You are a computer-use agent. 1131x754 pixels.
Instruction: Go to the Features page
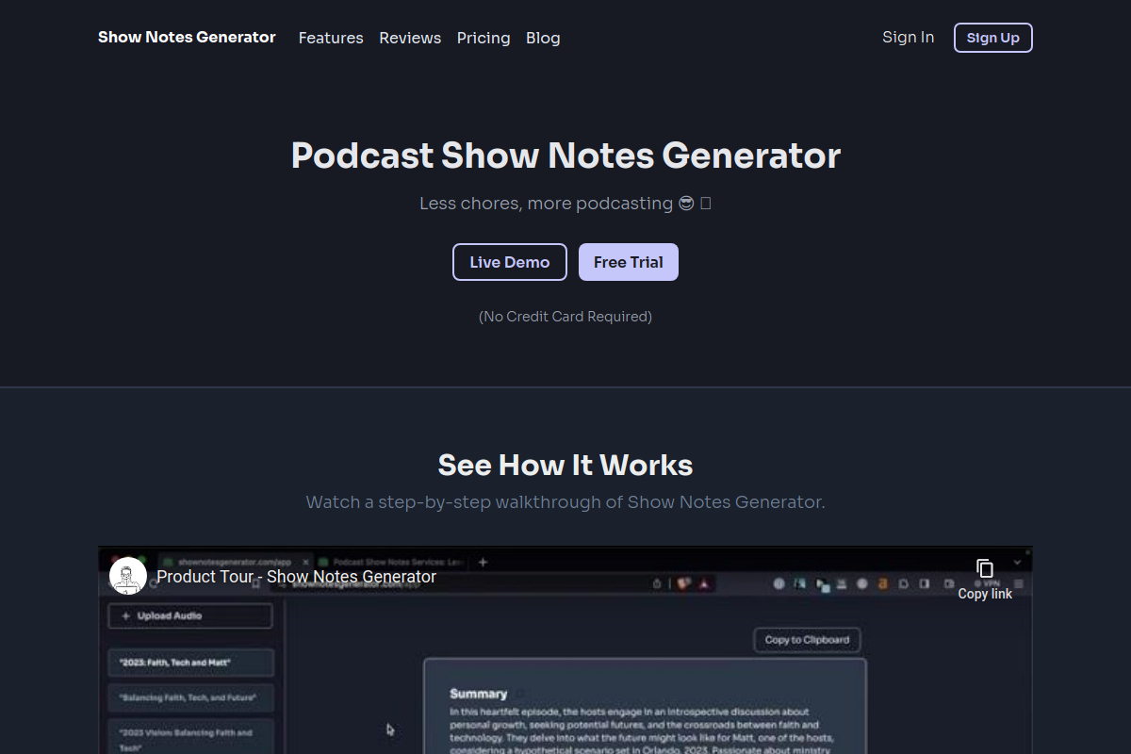point(331,38)
